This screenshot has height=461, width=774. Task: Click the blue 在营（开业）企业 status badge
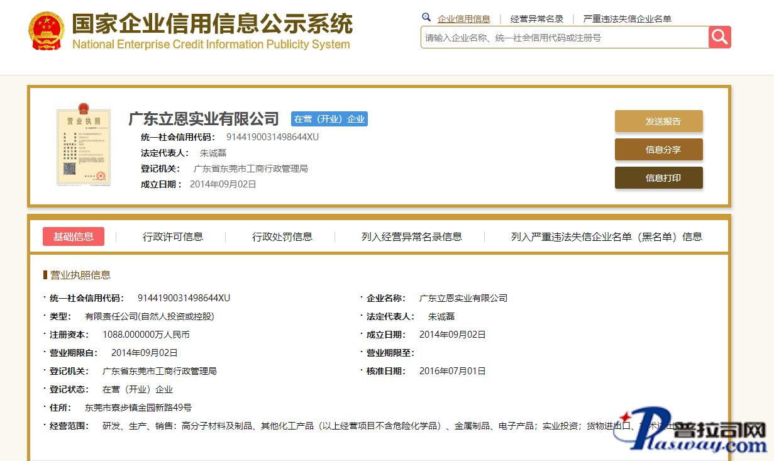[x=329, y=119]
